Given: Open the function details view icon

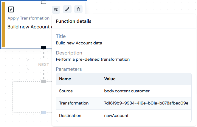Looking at the screenshot, I should coord(56,9).
